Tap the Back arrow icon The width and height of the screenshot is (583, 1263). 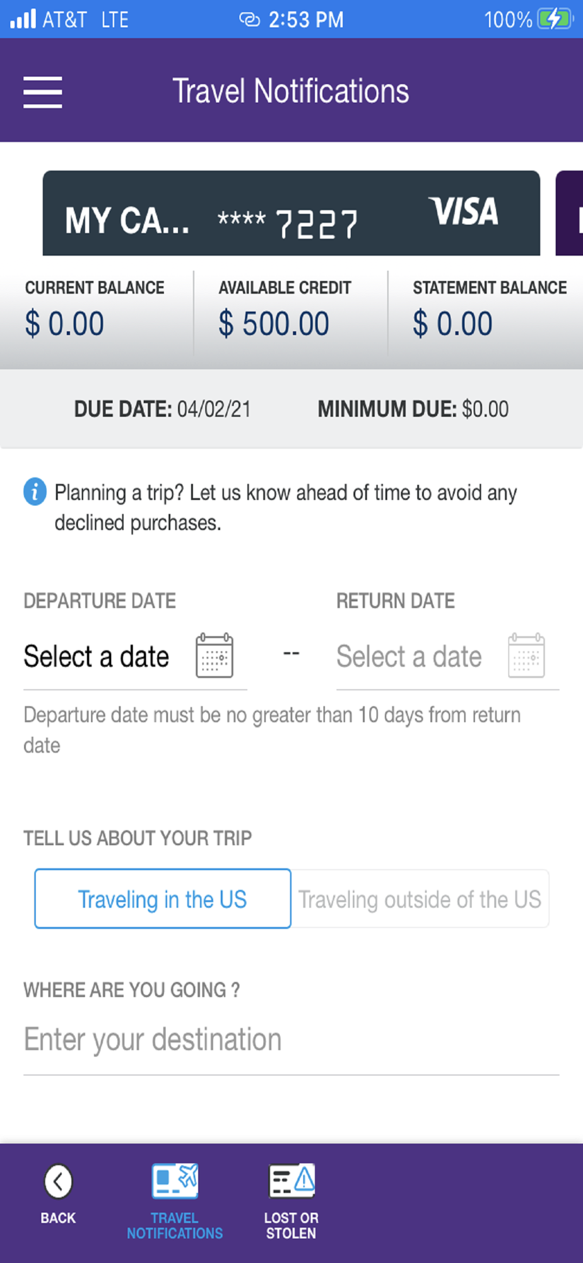coord(58,1181)
